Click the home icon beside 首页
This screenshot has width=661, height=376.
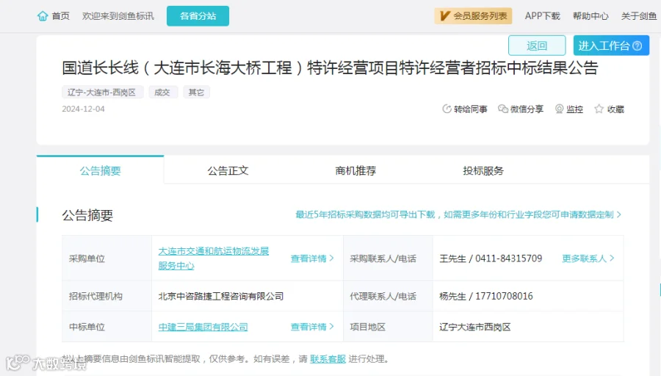tap(43, 16)
